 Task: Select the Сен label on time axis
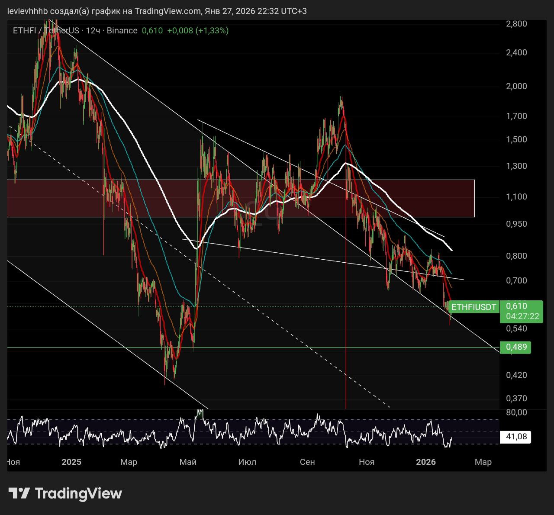pyautogui.click(x=307, y=462)
